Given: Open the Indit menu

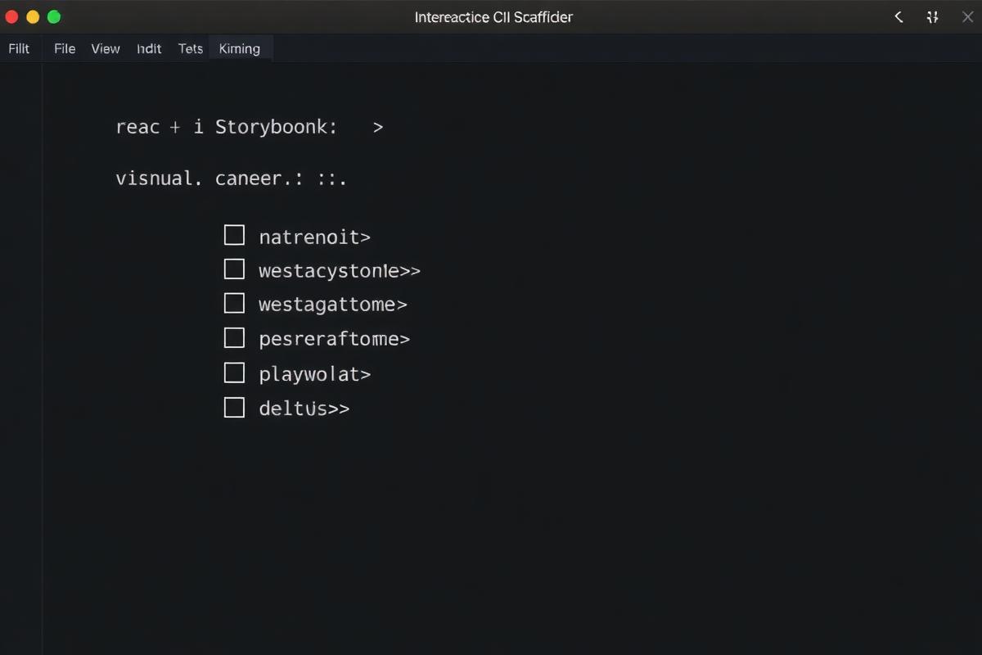Looking at the screenshot, I should (149, 48).
